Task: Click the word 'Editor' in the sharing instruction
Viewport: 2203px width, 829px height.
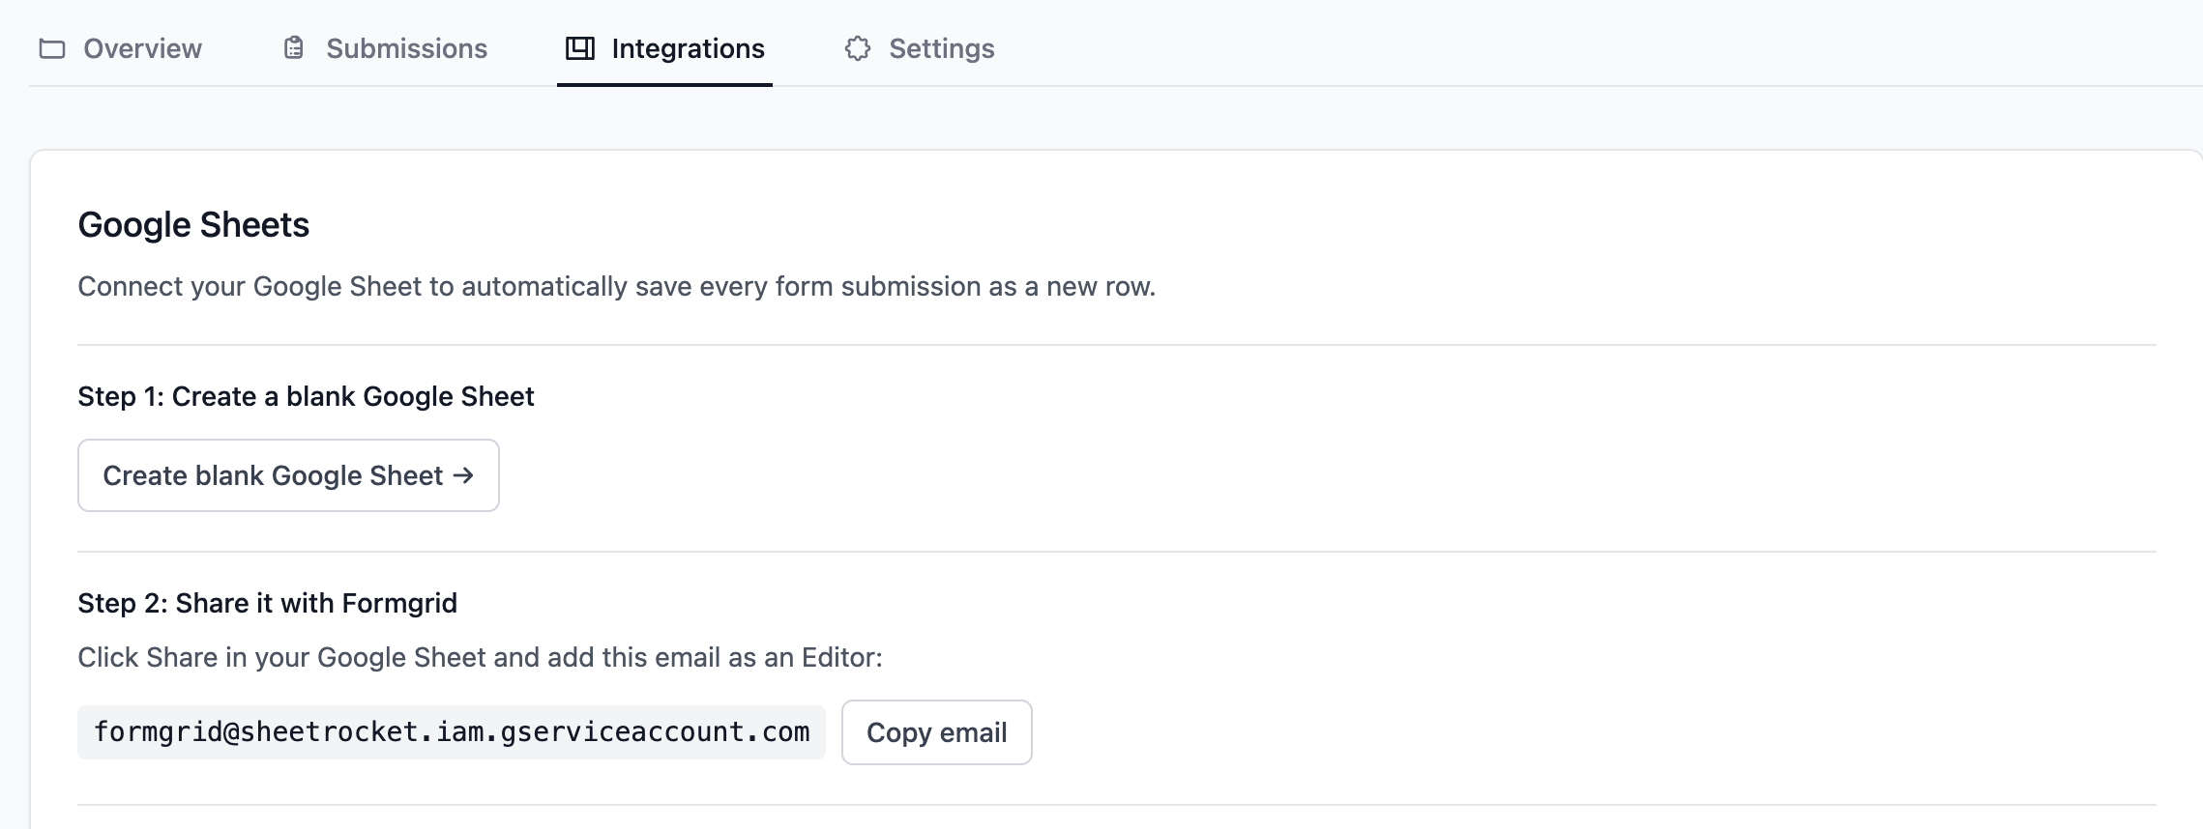Action: coord(838,658)
